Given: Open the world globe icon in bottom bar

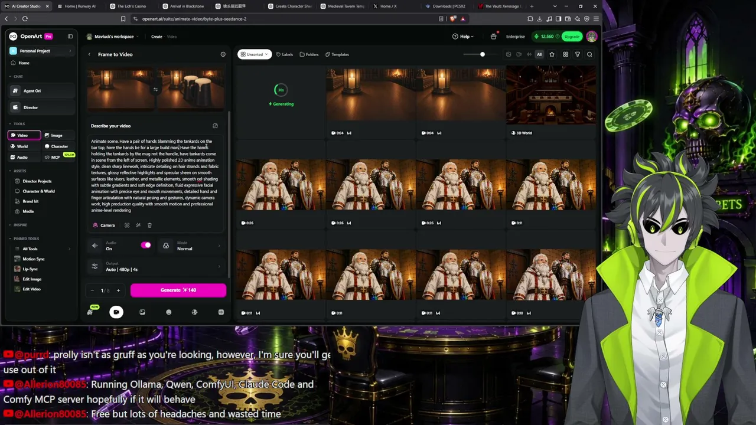Looking at the screenshot, I should (194, 312).
